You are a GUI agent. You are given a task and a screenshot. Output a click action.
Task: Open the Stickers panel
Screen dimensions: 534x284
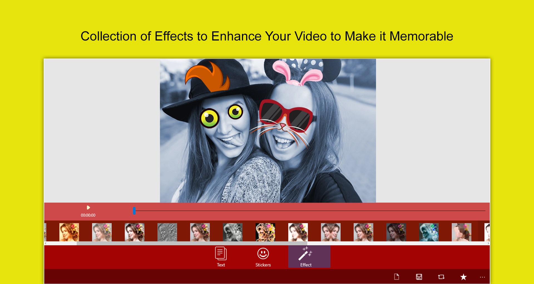(263, 257)
